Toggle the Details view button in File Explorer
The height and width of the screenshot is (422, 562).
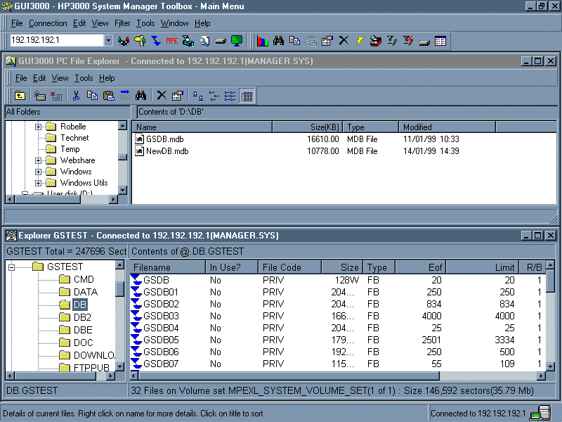click(247, 96)
